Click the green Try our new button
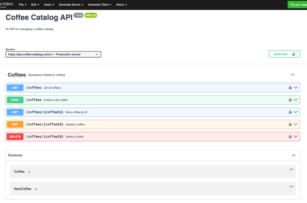The image size is (307, 203). [297, 5]
